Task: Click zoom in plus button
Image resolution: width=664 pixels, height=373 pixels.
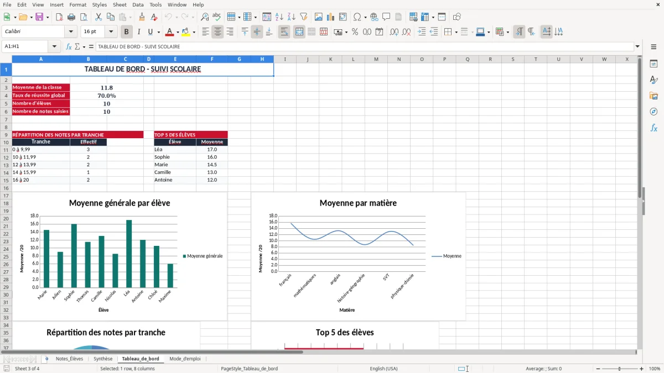Action: pyautogui.click(x=642, y=369)
